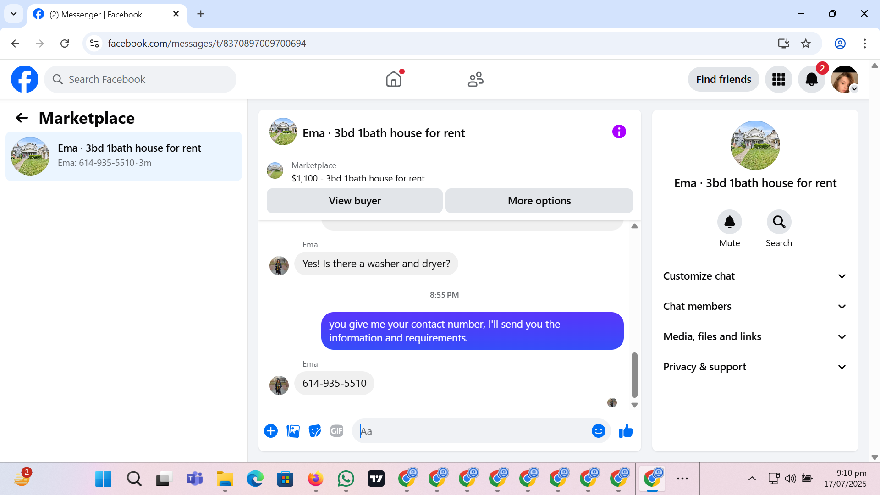Viewport: 880px width, 495px height.
Task: Click the washer and dryer message bubble
Action: click(376, 264)
